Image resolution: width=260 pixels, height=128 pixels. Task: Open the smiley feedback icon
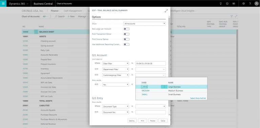coord(227,3)
